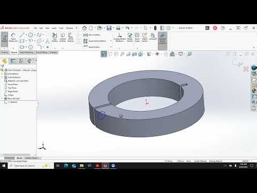Select the Sketch Fillet tool
The image size is (257, 193).
coord(39,47)
